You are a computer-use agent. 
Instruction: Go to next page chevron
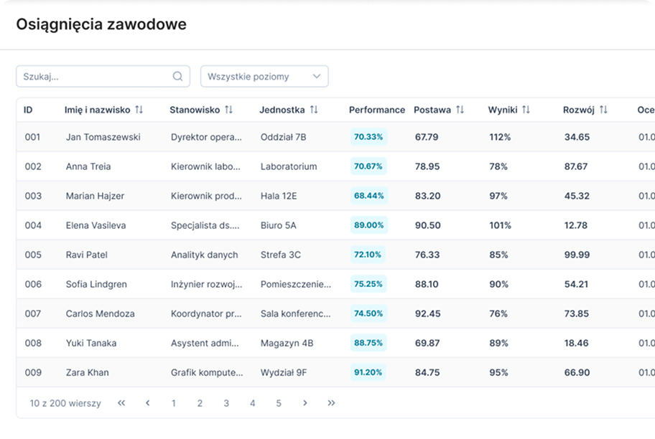[305, 403]
